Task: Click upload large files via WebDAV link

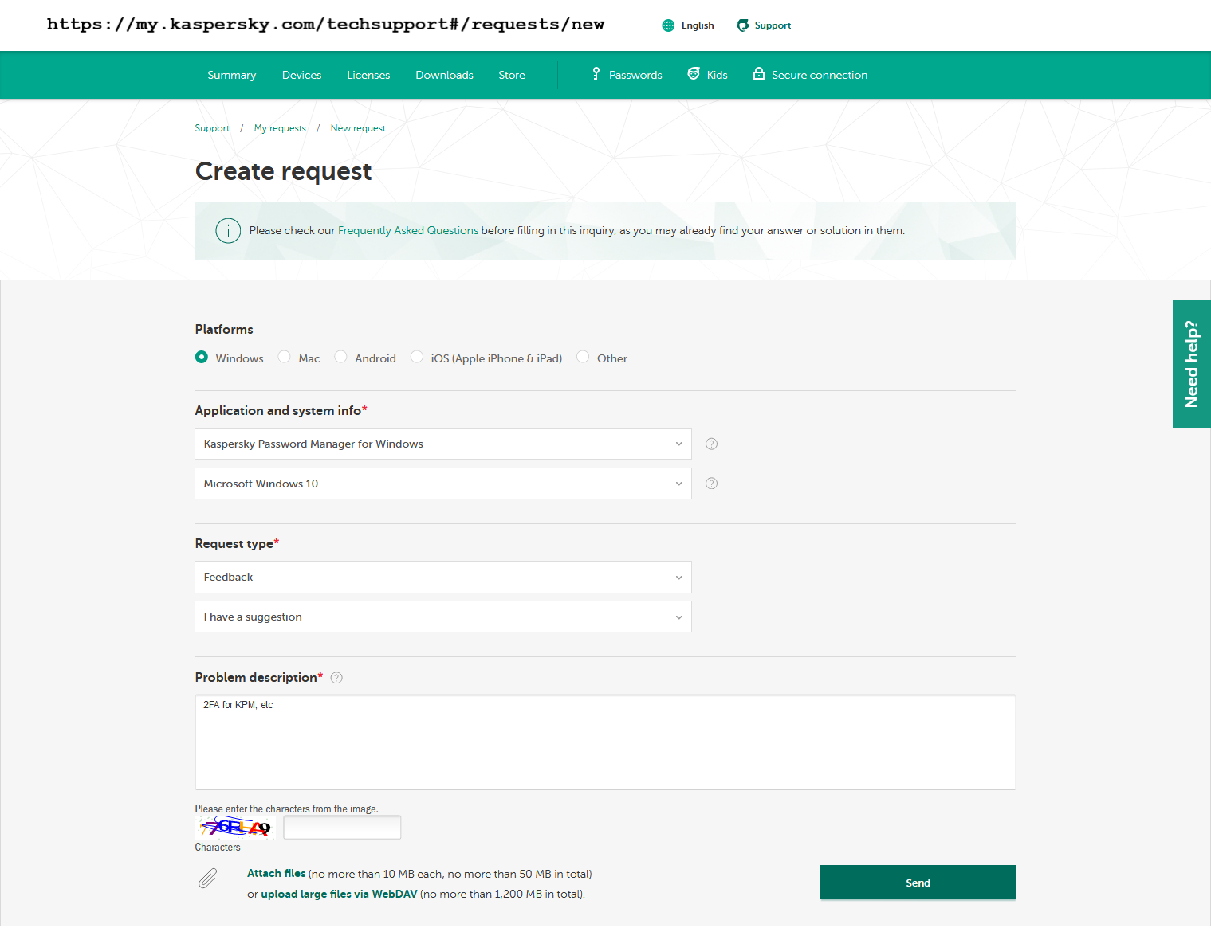Action: tap(339, 895)
